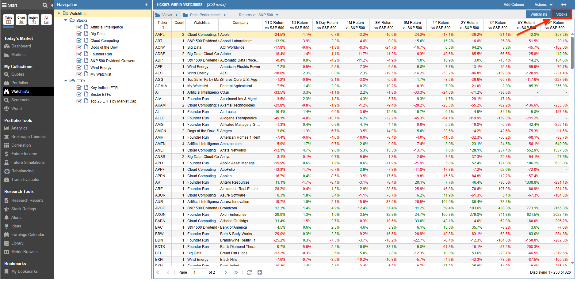Switch to Insight view icon

(x=34, y=20)
